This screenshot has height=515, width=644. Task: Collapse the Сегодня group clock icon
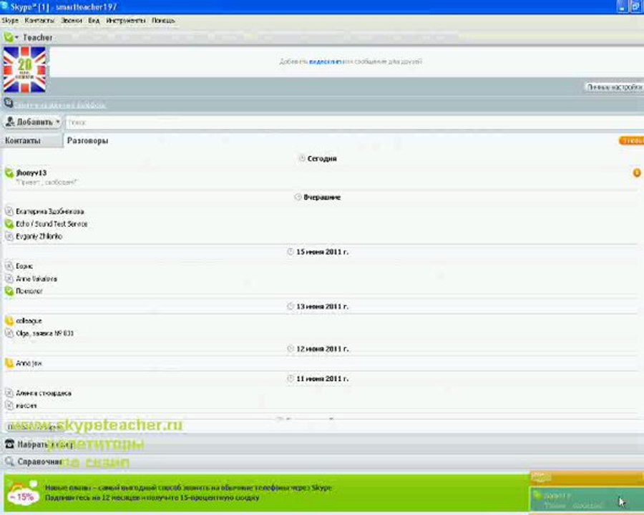pyautogui.click(x=302, y=158)
